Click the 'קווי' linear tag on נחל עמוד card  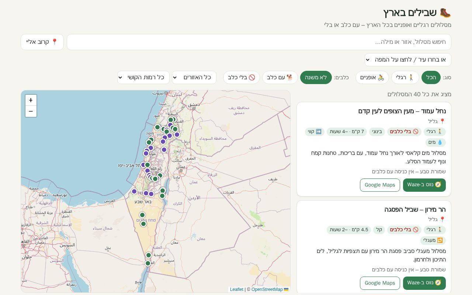coord(315,132)
